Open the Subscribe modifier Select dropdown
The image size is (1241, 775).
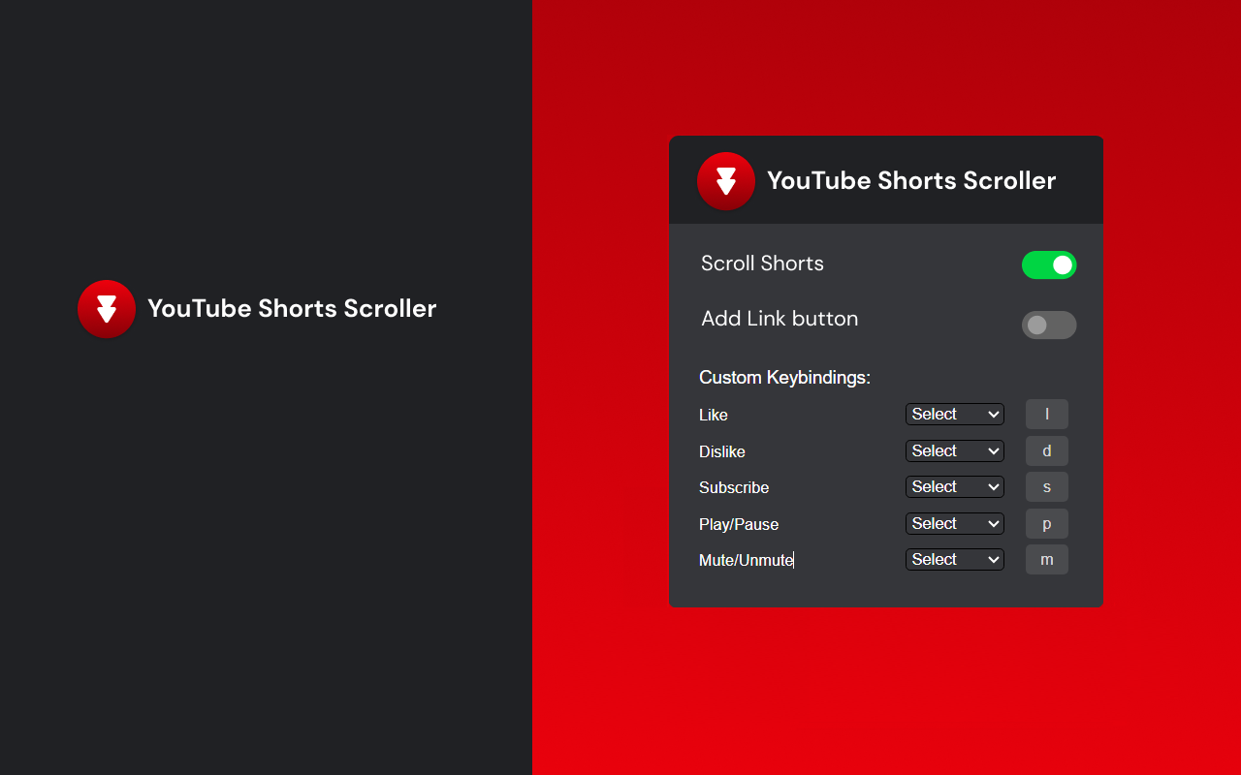(955, 487)
